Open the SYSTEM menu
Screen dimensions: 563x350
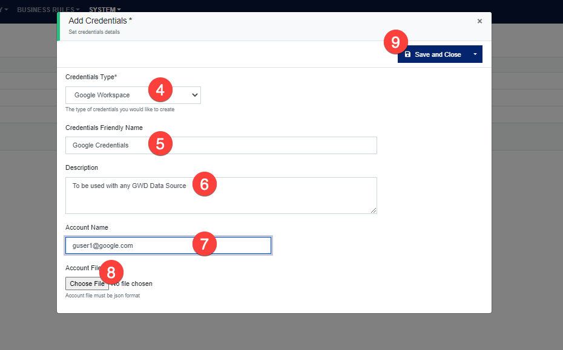click(x=105, y=10)
